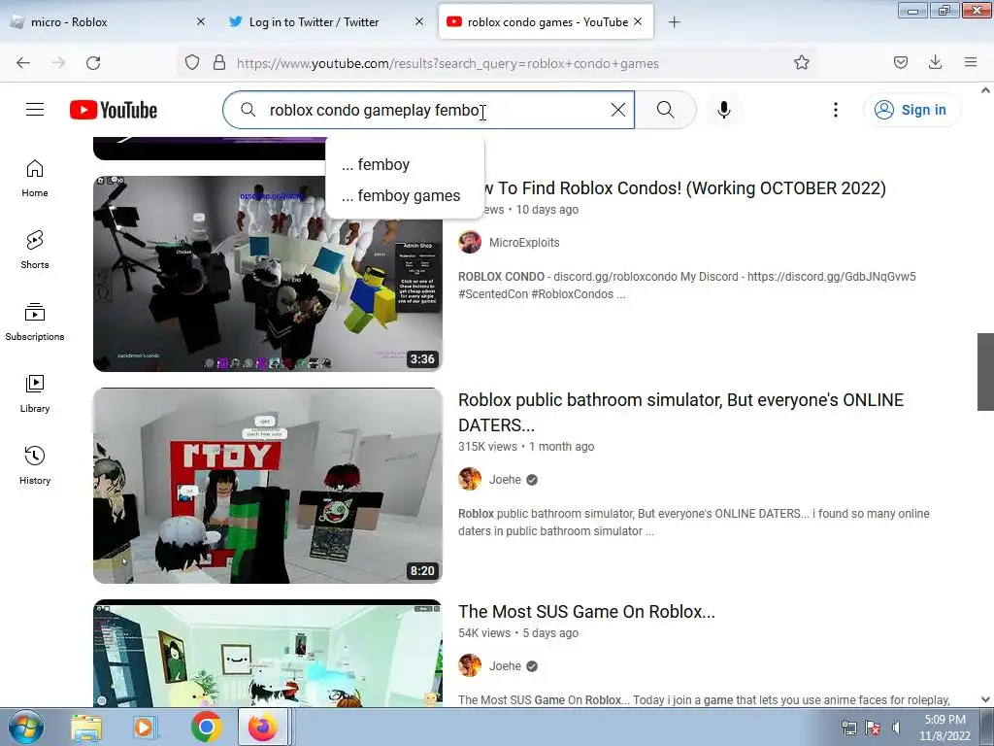Image resolution: width=994 pixels, height=746 pixels.
Task: Open Joehe avatar beside the bathroom simulator video
Action: coord(470,480)
